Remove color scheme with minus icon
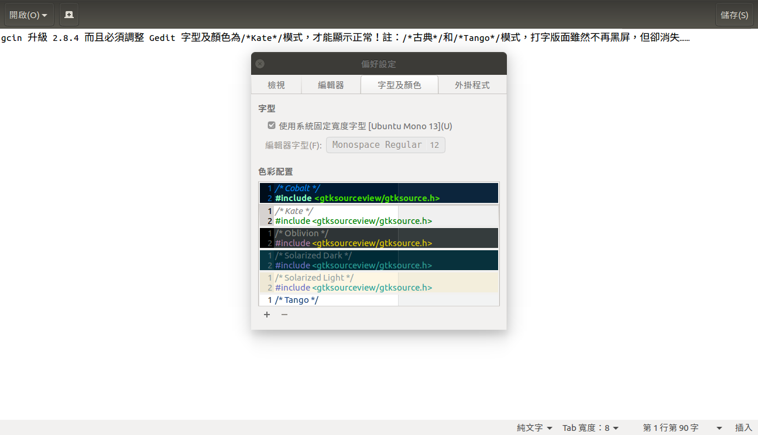Viewport: 758px width, 435px height. 284,315
